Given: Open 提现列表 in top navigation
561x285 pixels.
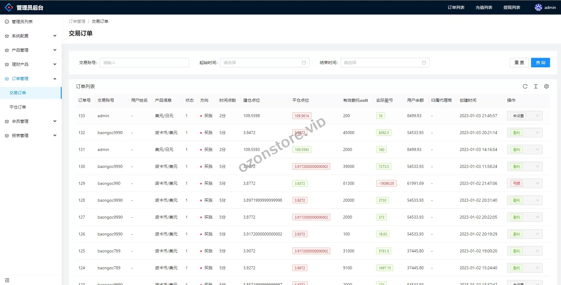Looking at the screenshot, I should 511,7.
